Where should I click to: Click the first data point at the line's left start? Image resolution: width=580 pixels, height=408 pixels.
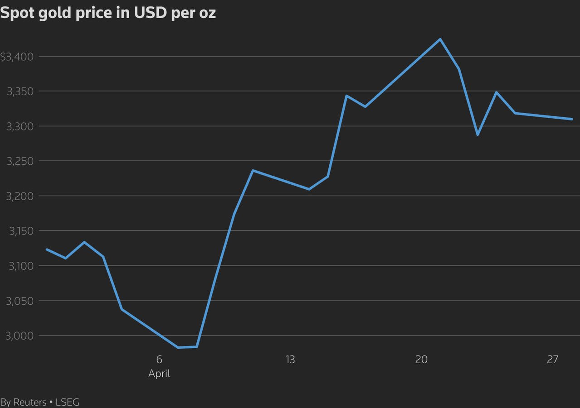(47, 249)
